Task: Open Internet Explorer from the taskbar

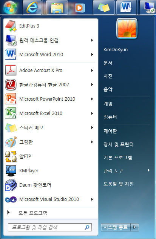Action: coord(32,7)
